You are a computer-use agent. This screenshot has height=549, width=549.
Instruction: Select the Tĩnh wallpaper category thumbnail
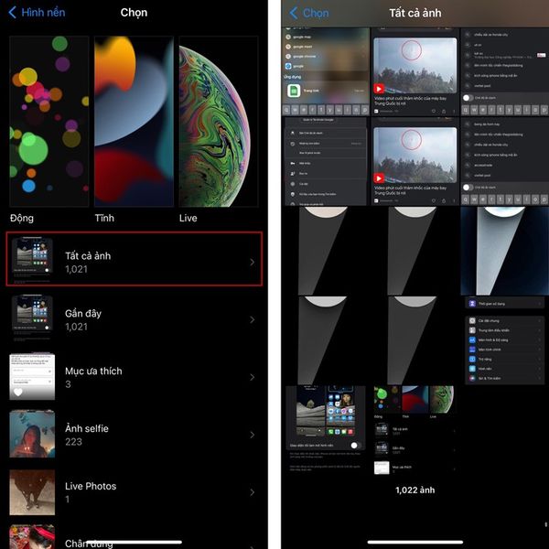click(x=134, y=124)
